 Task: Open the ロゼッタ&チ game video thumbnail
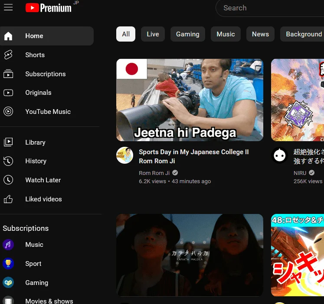click(x=298, y=255)
